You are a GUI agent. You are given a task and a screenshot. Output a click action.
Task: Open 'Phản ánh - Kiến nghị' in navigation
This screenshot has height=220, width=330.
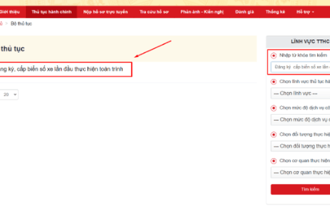coord(202,12)
